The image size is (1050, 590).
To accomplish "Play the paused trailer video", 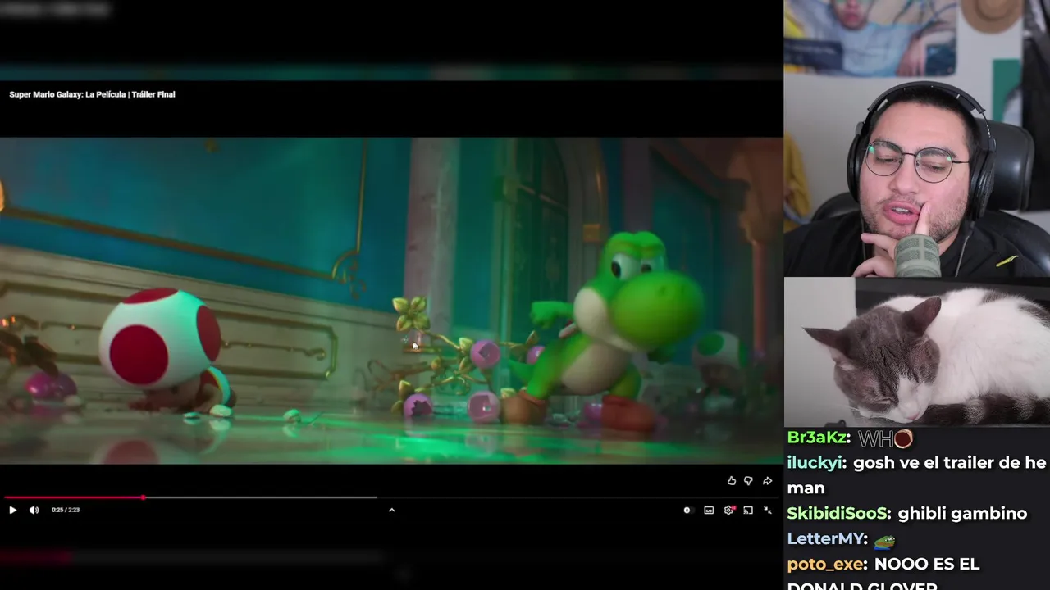I will pos(12,510).
